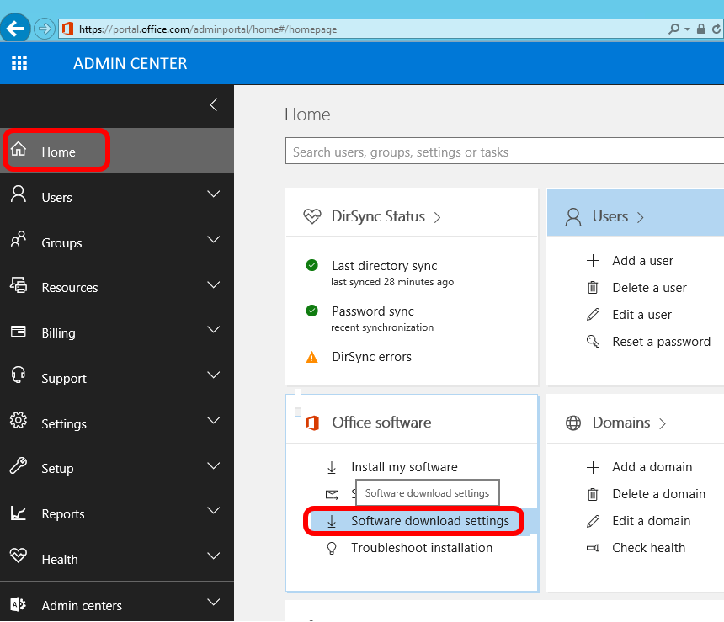The width and height of the screenshot is (724, 622).
Task: Click the Billing card icon
Action: tap(19, 332)
